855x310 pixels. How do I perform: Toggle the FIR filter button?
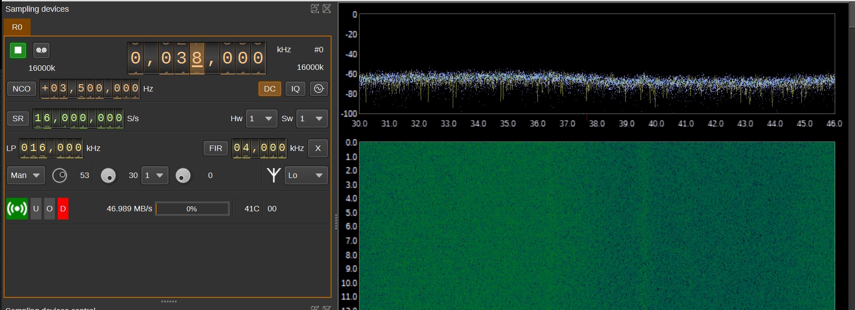(x=216, y=148)
